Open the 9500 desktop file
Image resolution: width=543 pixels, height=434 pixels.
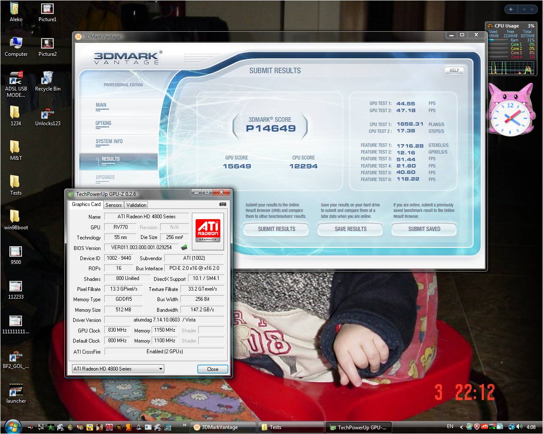[x=16, y=255]
